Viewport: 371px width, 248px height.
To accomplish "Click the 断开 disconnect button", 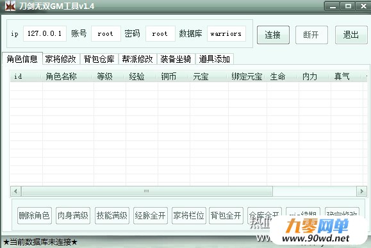I will tap(311, 35).
